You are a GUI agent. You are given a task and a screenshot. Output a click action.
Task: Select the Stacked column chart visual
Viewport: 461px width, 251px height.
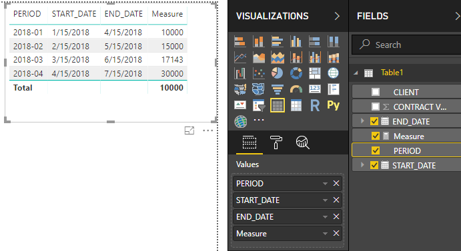tap(258, 41)
